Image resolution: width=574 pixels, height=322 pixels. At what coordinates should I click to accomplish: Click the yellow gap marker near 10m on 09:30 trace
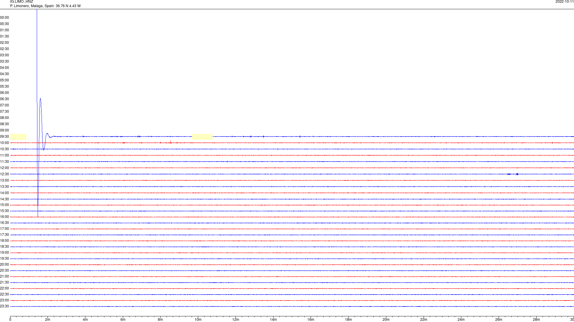[x=202, y=137]
